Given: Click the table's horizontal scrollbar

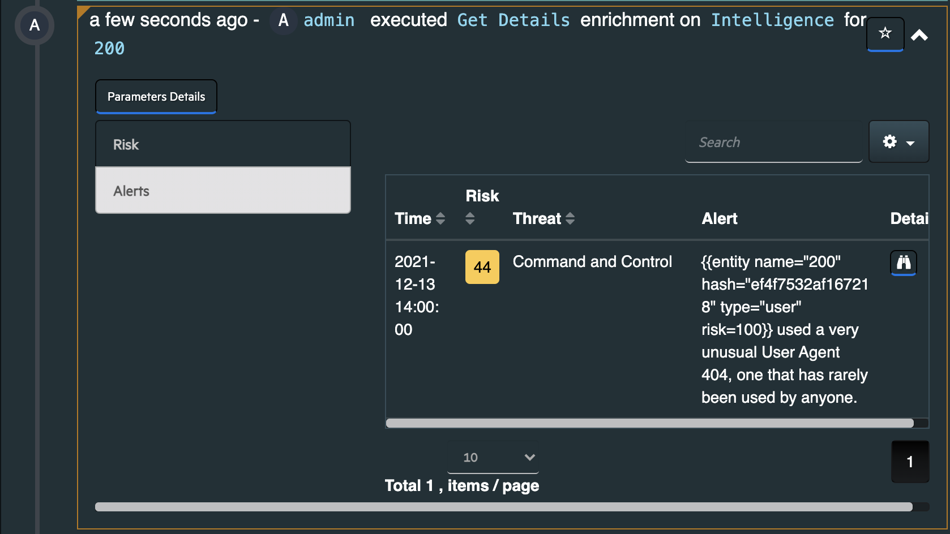Looking at the screenshot, I should pyautogui.click(x=649, y=423).
